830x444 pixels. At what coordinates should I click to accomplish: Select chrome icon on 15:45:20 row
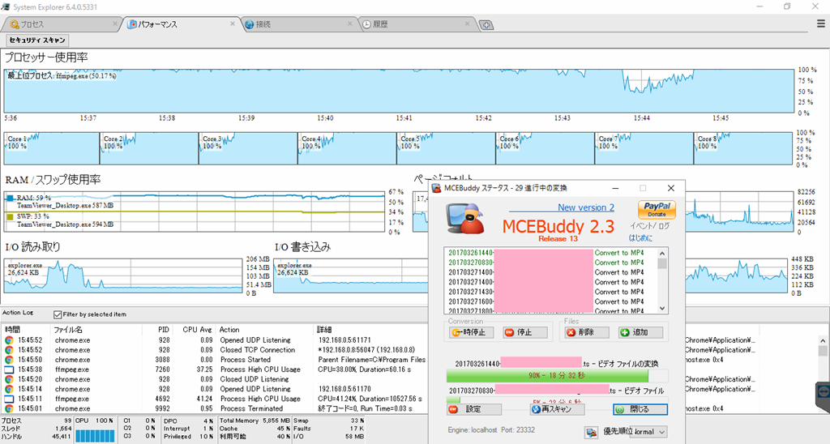(x=9, y=379)
